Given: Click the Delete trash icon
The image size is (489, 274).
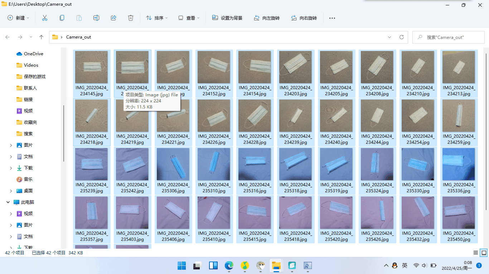Looking at the screenshot, I should point(131,18).
